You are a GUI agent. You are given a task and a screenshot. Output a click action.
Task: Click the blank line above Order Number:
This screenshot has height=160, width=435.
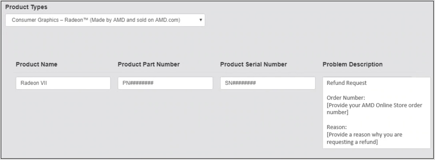377,90
